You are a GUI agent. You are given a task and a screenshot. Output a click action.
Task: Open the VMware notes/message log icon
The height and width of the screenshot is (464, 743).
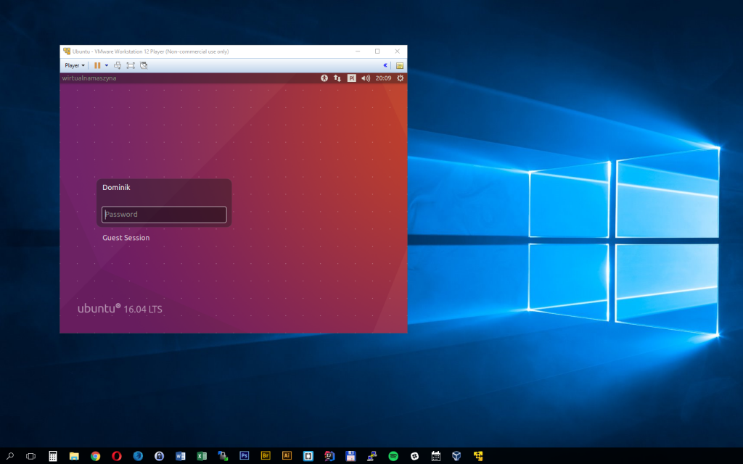(x=399, y=65)
